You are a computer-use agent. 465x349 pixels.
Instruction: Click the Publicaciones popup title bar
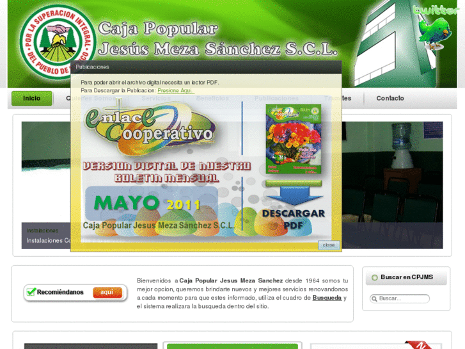pos(206,67)
